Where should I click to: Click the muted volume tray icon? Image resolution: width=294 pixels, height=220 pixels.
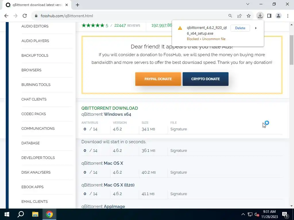point(257,214)
